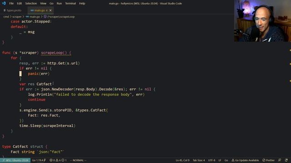Click on http.Get(s.url) call
291x163 pixels.
64,63
